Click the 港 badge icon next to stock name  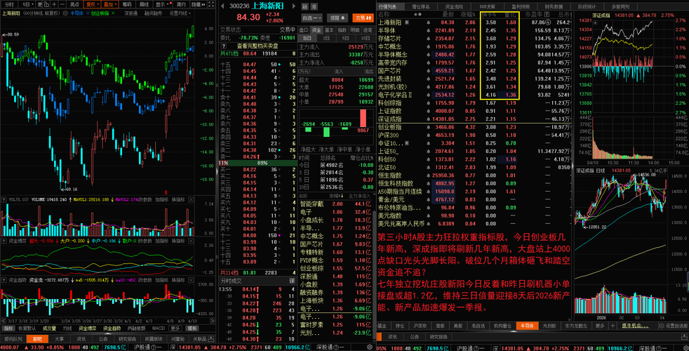(314, 6)
